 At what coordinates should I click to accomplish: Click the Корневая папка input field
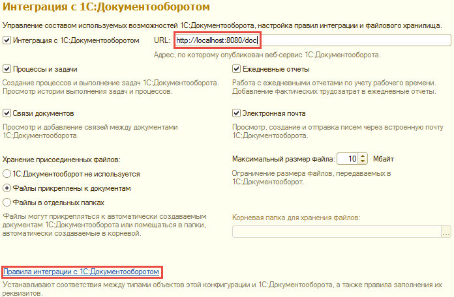[x=337, y=232]
